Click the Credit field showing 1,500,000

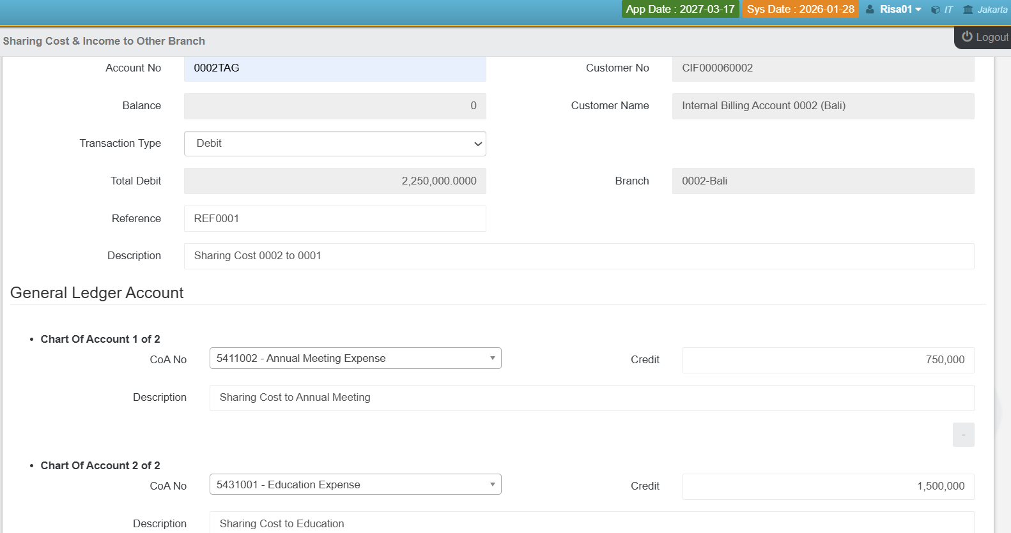point(828,486)
